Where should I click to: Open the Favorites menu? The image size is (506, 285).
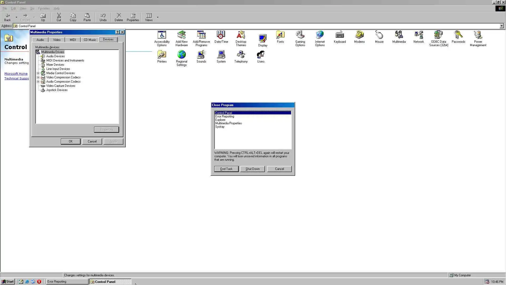click(x=44, y=8)
